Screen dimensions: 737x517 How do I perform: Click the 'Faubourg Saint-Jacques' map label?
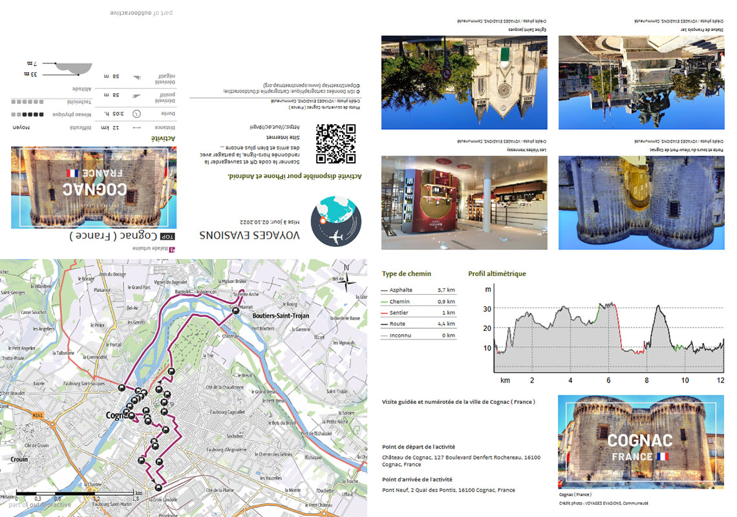(84, 383)
